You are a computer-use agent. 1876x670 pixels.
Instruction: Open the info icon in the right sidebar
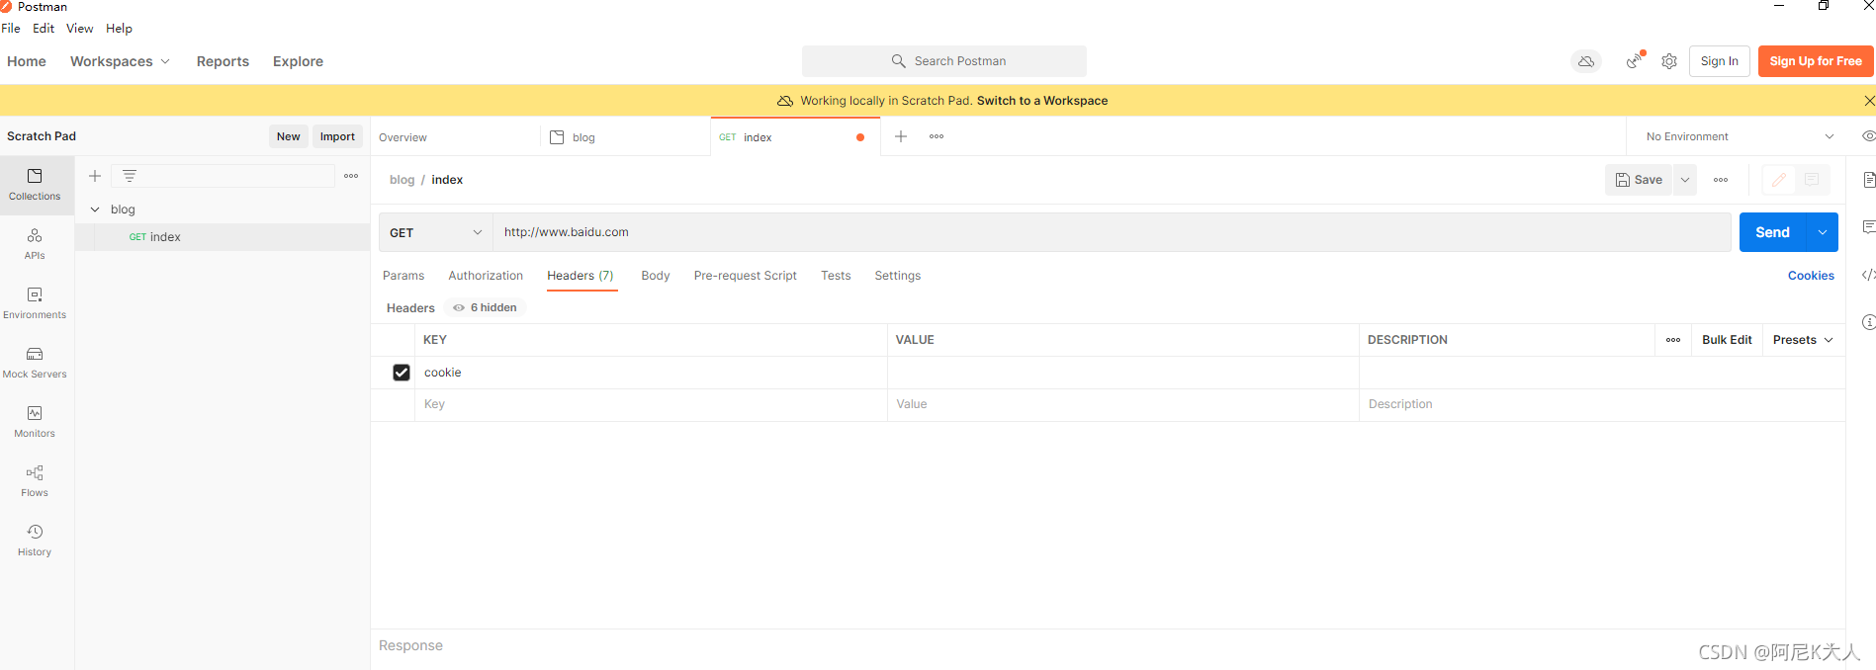1868,322
